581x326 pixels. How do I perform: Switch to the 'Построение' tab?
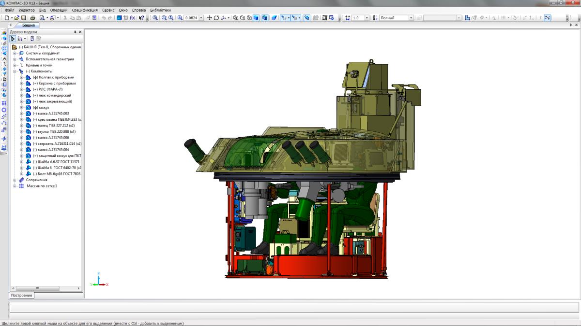tap(22, 295)
